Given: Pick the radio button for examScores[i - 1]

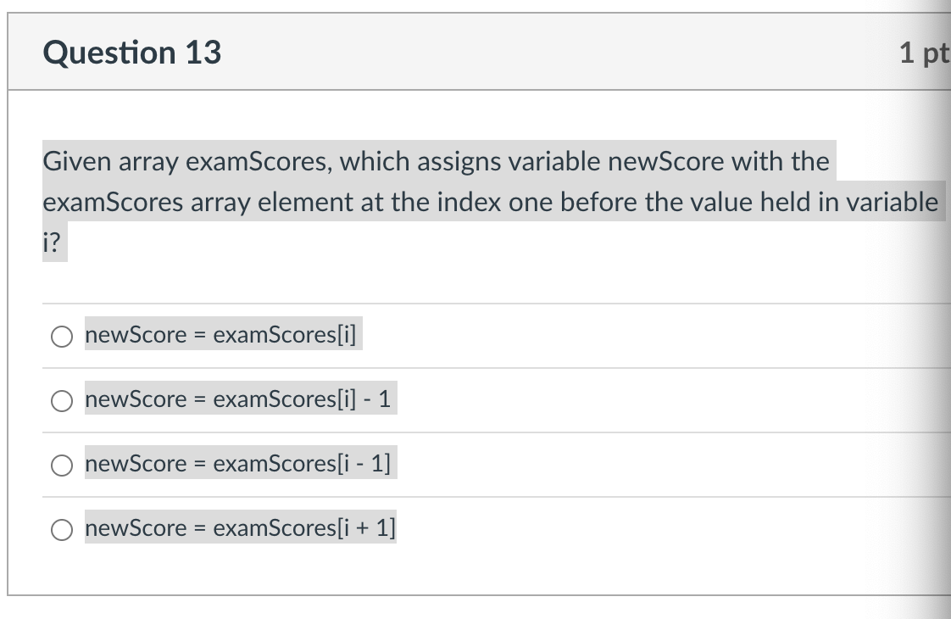Looking at the screenshot, I should click(x=62, y=466).
